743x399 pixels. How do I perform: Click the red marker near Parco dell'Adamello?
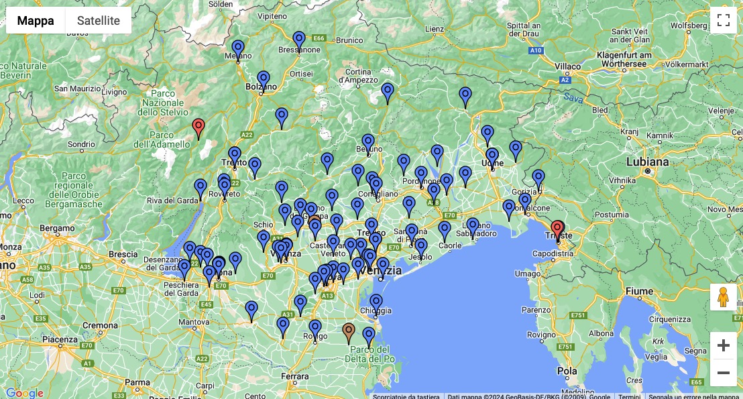198,127
